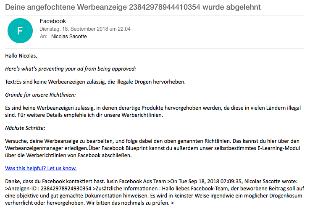This screenshot has height=216, width=310.
Task: Click the Anzeigen-ID number 23842978924930354
Action: [x=66, y=189]
